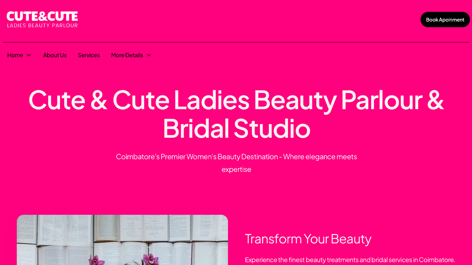Click the Bridal Studio heading line
Image resolution: width=472 pixels, height=265 pixels.
(x=236, y=128)
